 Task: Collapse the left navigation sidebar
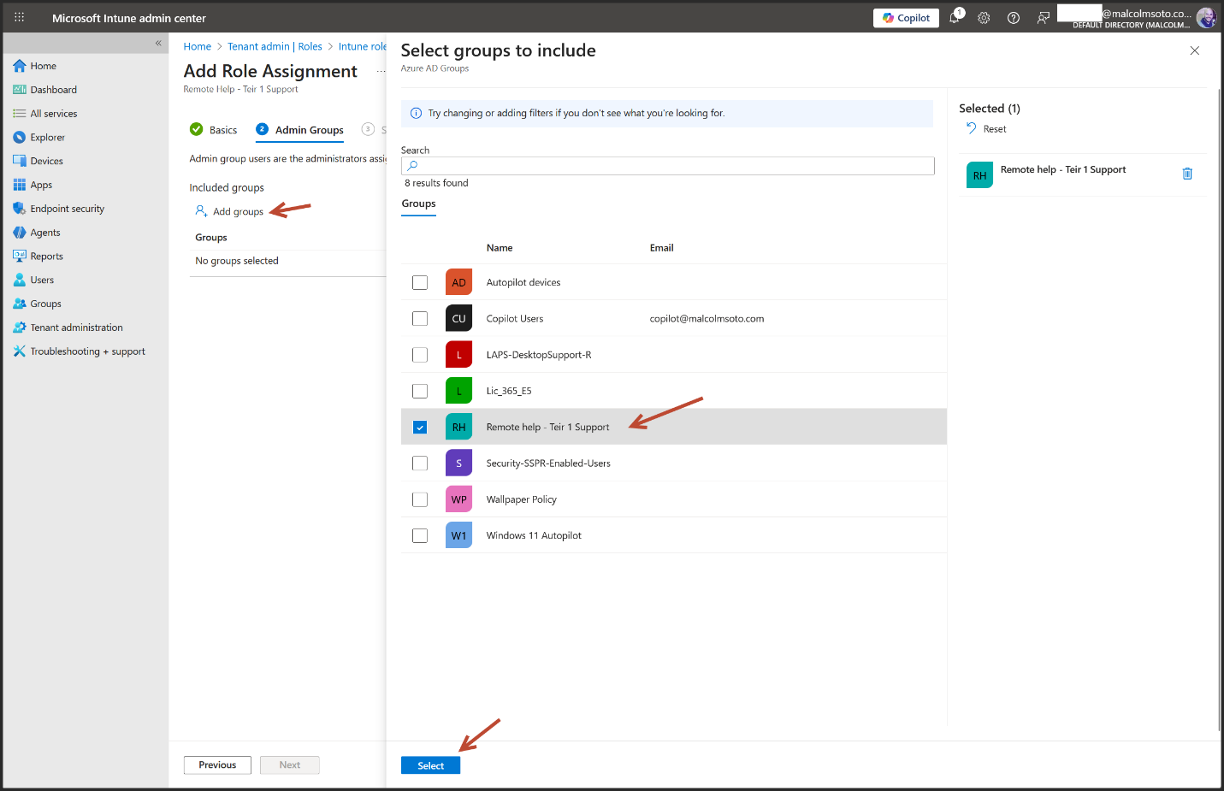coord(158,43)
